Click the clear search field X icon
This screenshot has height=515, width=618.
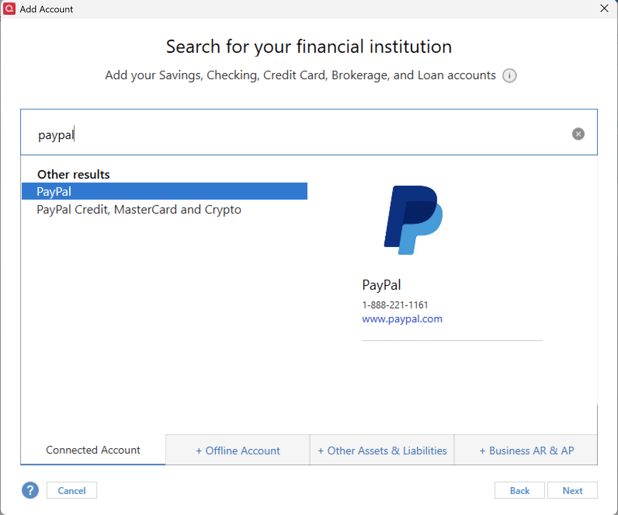[x=578, y=134]
